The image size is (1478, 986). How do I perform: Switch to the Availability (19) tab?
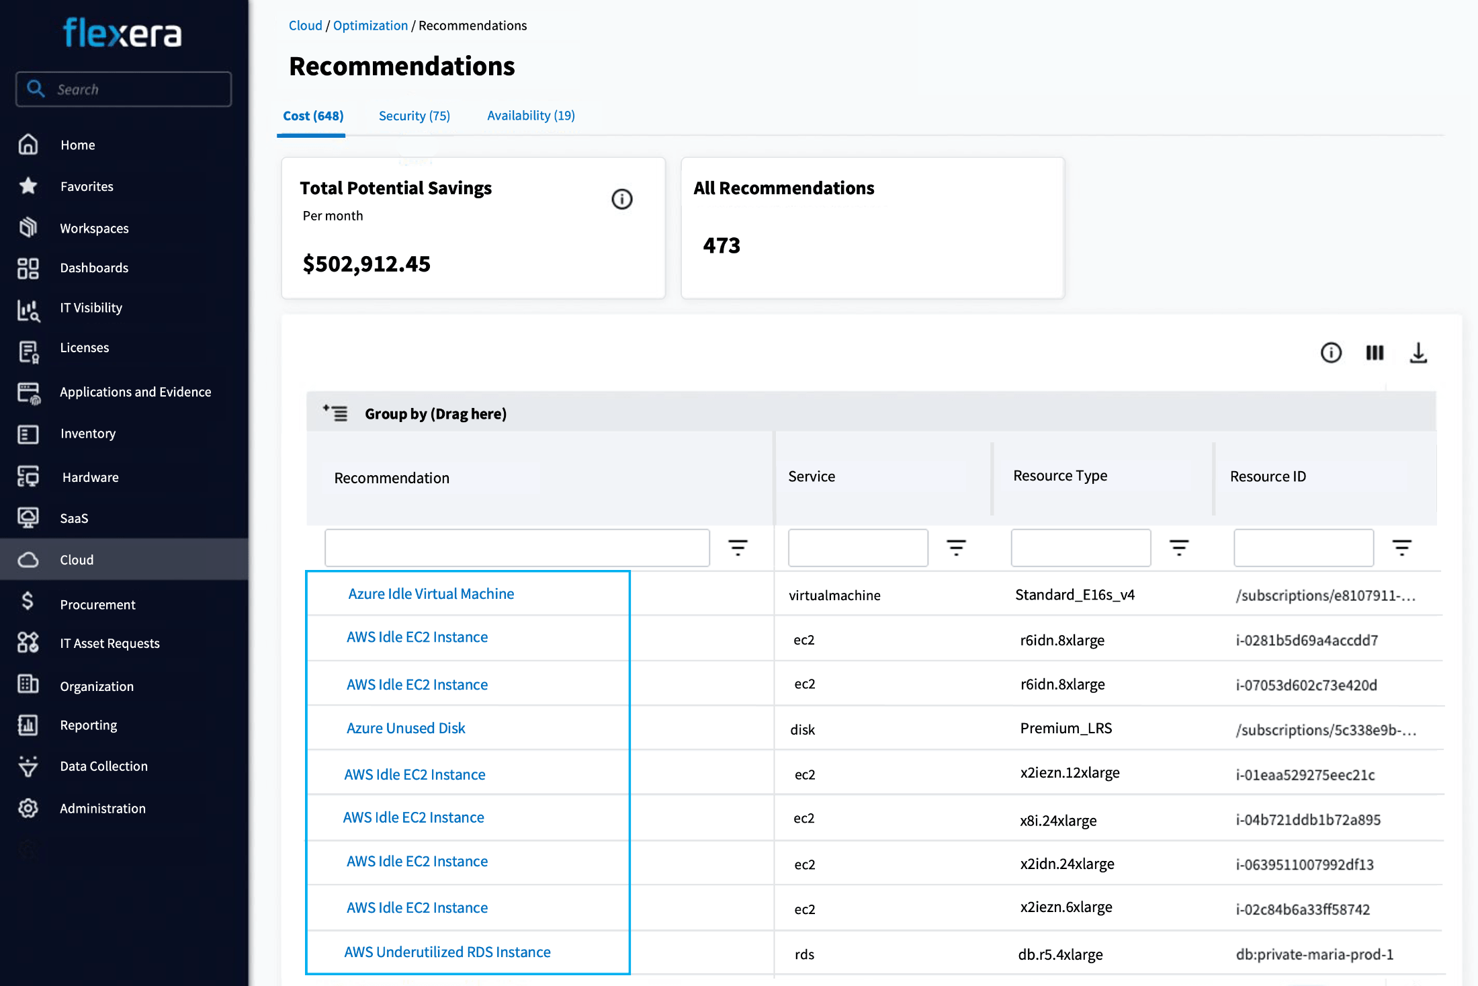(531, 116)
